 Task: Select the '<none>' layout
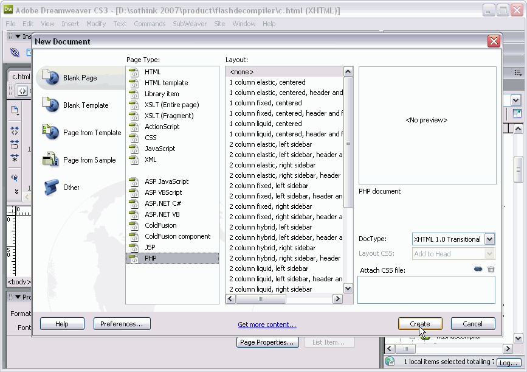coord(284,72)
